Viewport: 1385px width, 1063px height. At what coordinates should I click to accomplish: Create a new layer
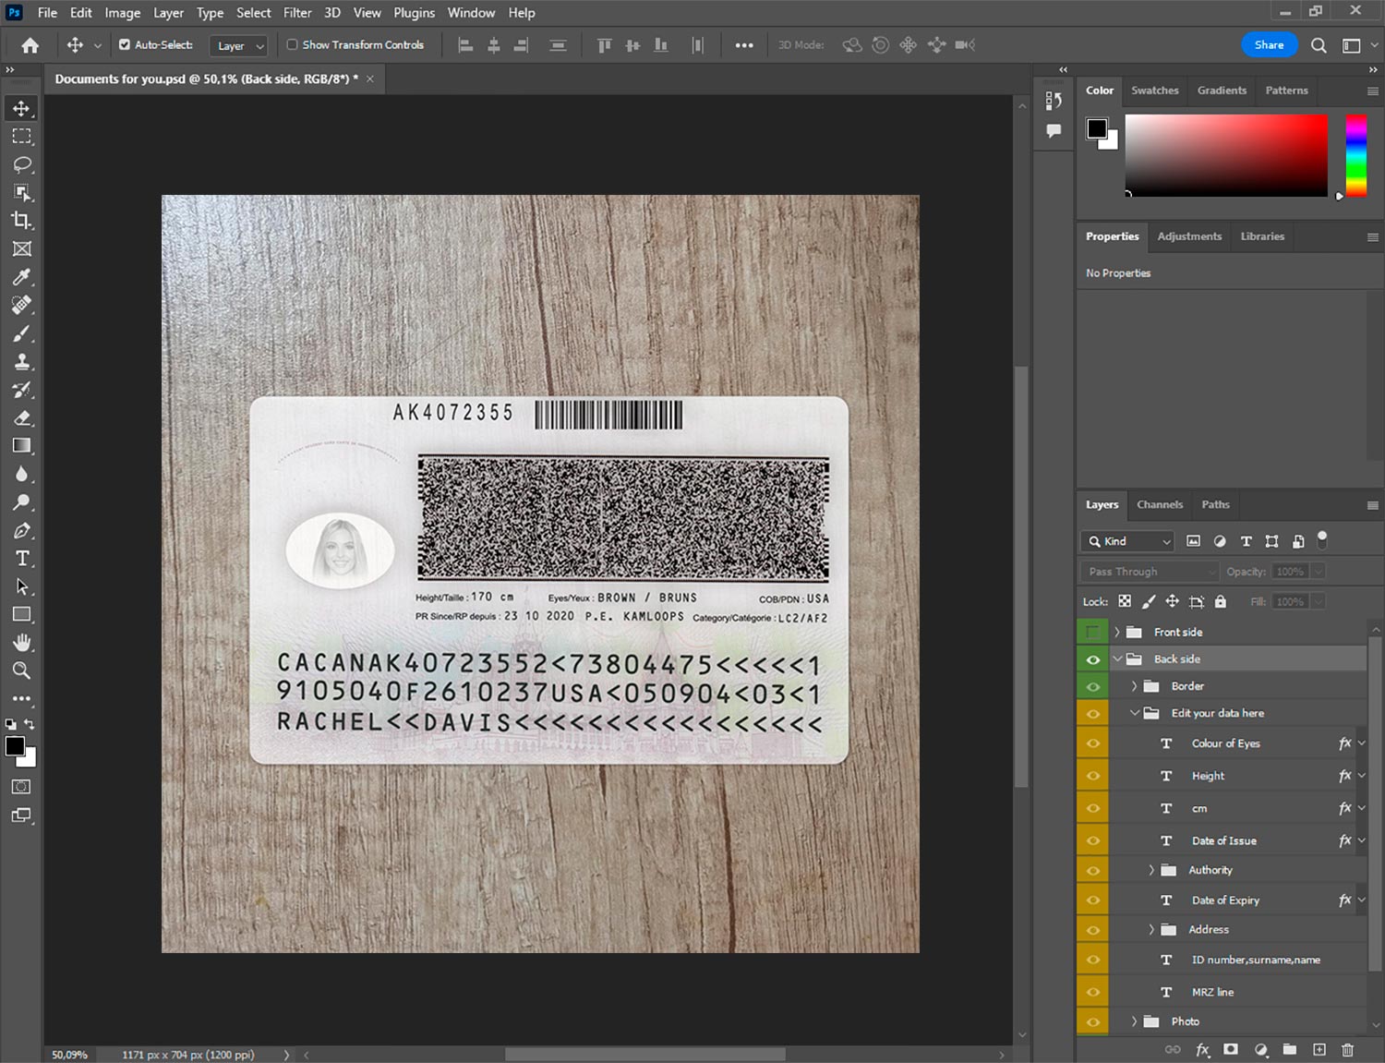pos(1319,1049)
